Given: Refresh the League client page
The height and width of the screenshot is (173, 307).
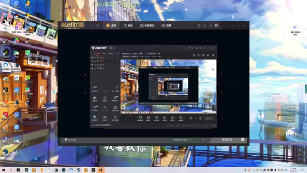Looking at the screenshot, I should click(97, 25).
